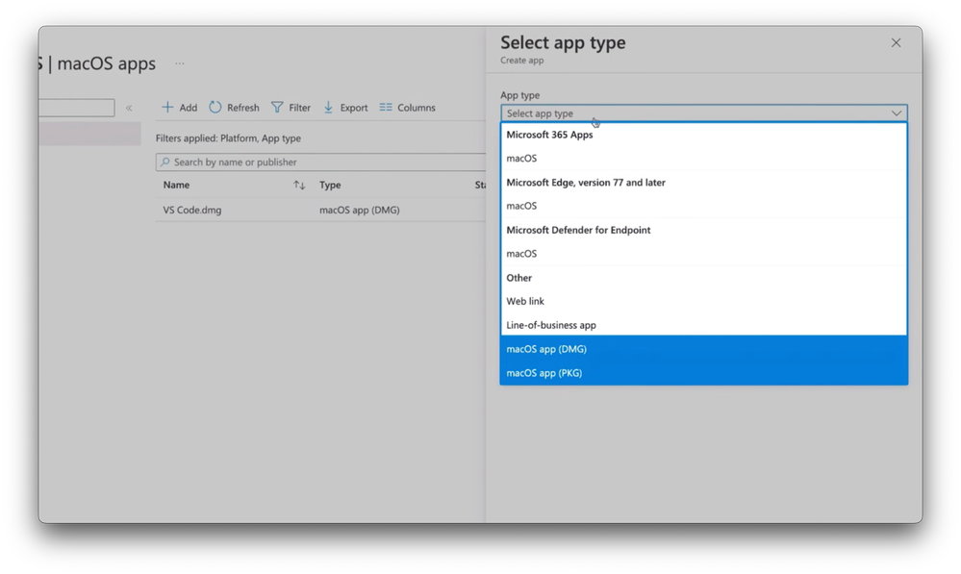This screenshot has height=574, width=961.
Task: Collapse the sidebar with double-chevron icon
Action: click(129, 108)
